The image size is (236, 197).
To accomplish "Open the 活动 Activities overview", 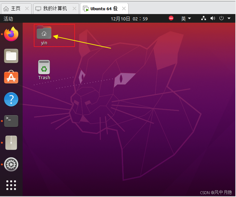I will [8, 19].
